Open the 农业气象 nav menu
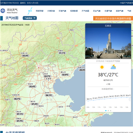Screen dimensions: 133x133 coord(97,11)
